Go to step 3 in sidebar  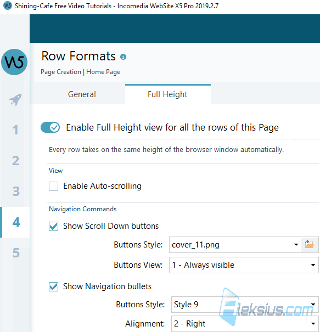coord(16,192)
